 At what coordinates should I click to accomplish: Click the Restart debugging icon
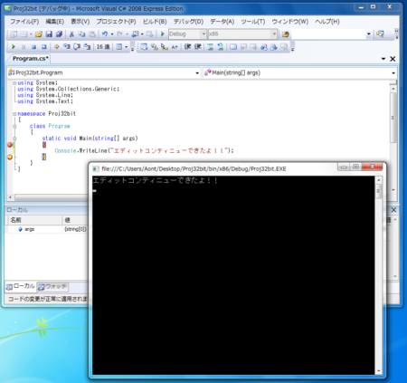[44, 47]
